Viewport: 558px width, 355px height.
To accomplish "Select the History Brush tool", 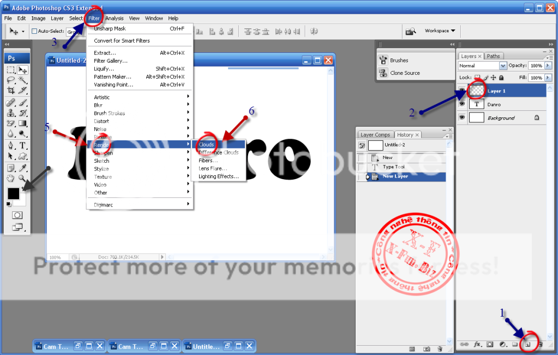I will point(23,113).
